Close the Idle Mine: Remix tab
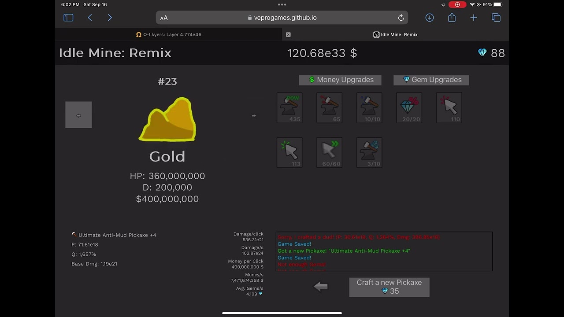The image size is (564, 317). (288, 34)
